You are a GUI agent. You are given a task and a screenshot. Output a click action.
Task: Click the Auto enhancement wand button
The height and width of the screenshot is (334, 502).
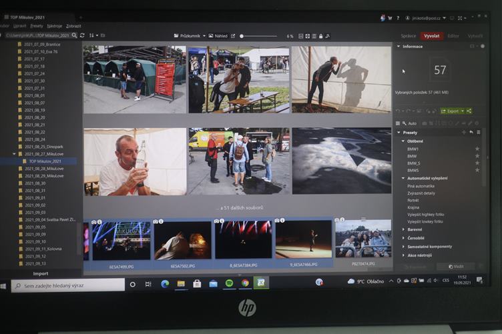410,123
